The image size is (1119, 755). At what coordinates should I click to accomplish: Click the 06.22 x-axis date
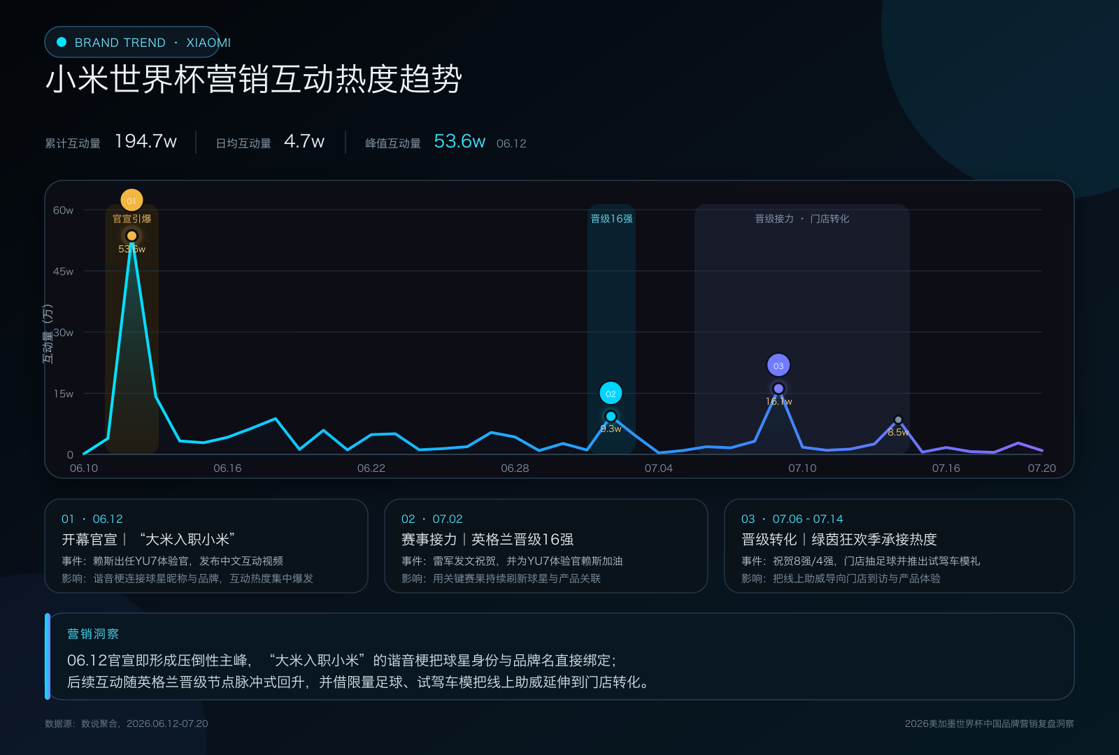pos(371,468)
